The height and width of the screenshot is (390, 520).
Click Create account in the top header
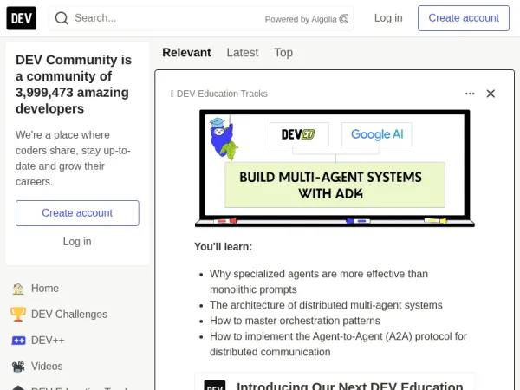tap(464, 18)
